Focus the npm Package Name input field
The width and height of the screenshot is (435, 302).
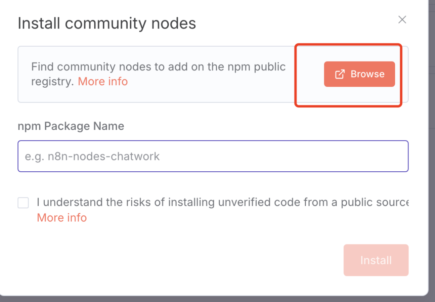[213, 156]
